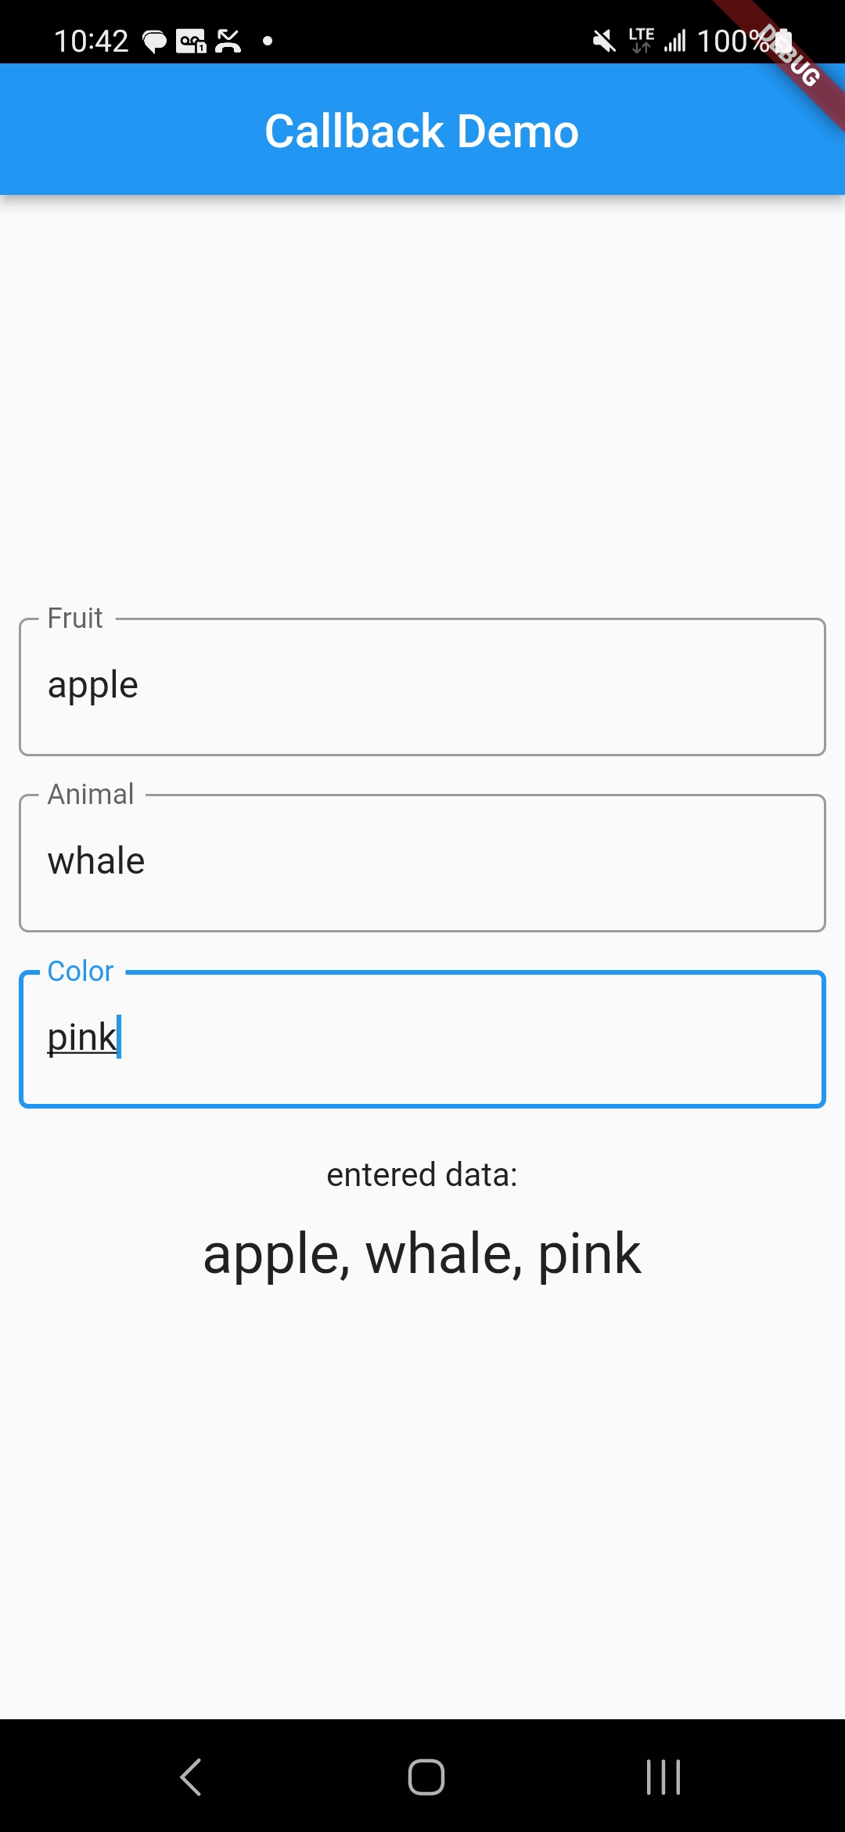Tap the small notification dot in status bar

(266, 41)
